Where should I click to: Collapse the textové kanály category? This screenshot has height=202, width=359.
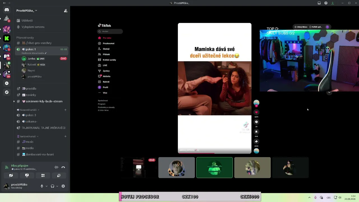(x=28, y=136)
